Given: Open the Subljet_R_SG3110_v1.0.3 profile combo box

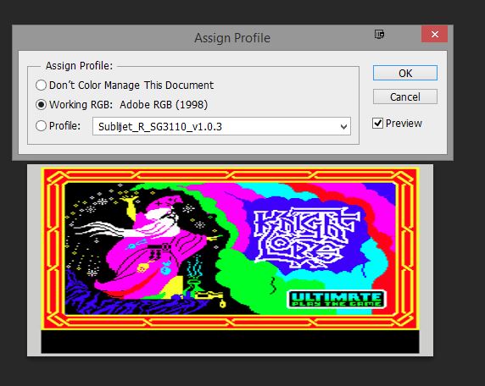Looking at the screenshot, I should [221, 126].
